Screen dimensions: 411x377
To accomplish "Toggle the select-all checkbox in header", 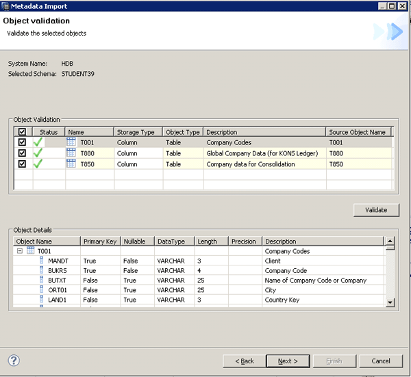I will click(23, 132).
